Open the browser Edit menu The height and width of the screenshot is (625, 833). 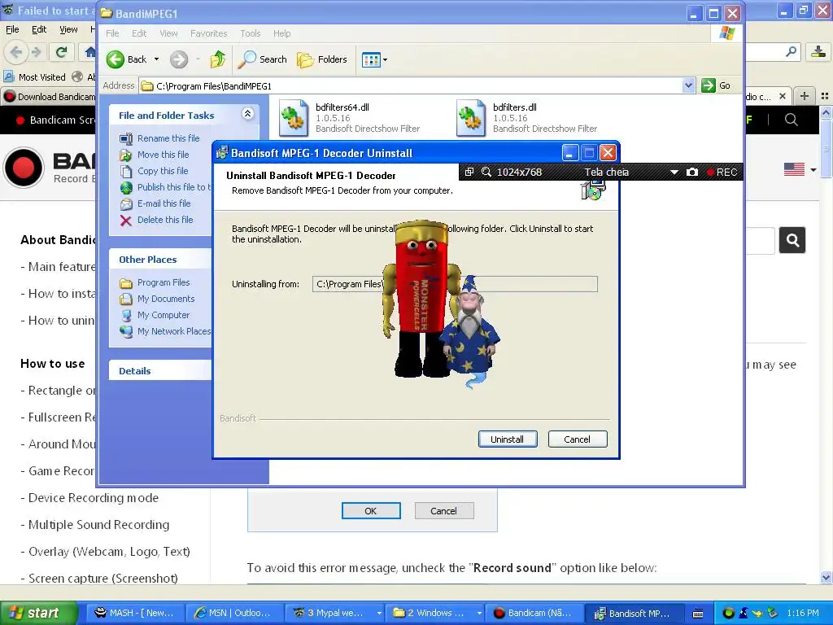coord(39,29)
